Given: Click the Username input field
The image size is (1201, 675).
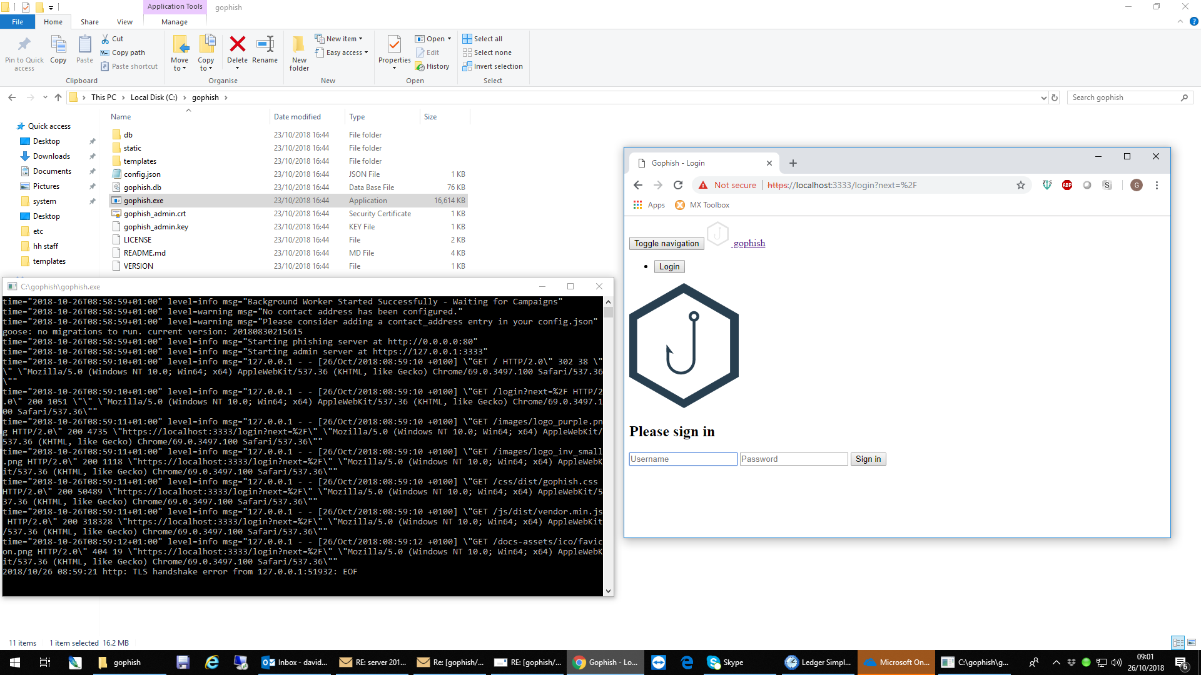Looking at the screenshot, I should coord(683,459).
